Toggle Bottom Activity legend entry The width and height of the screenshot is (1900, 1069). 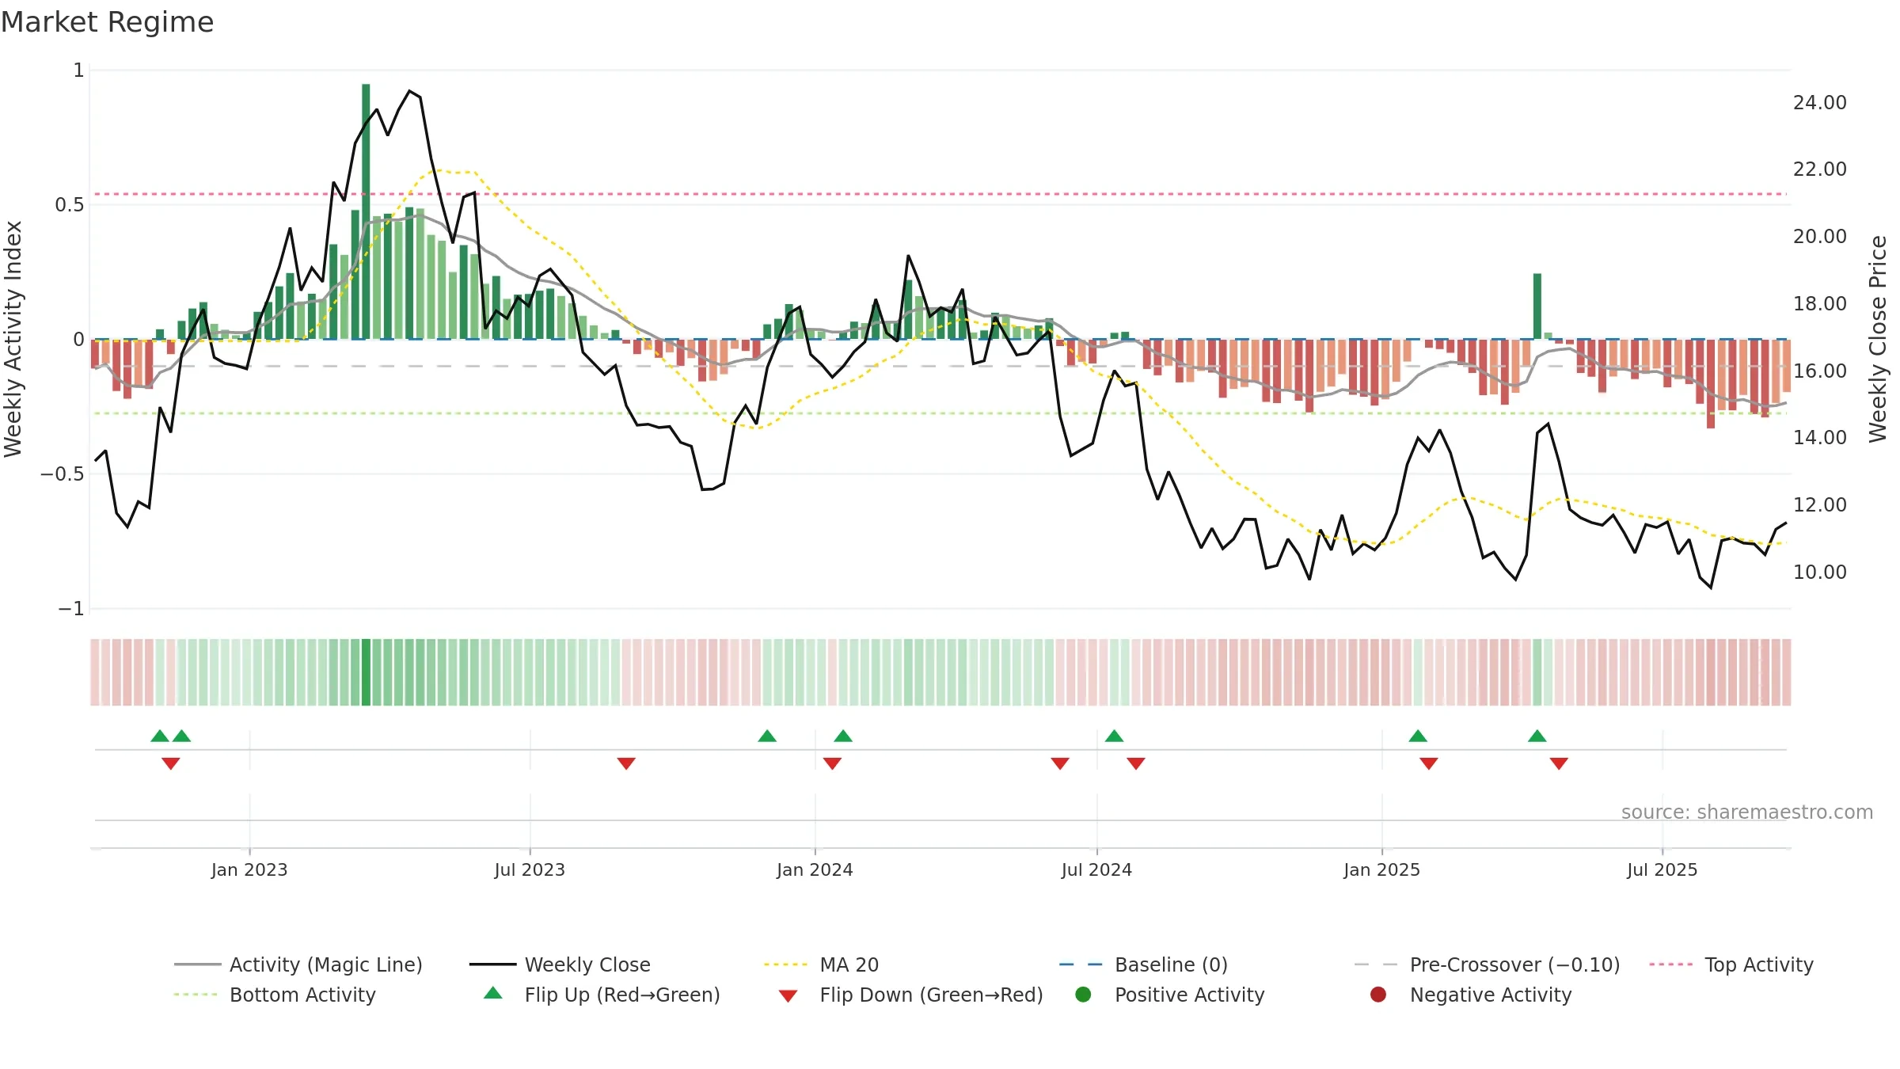(275, 995)
